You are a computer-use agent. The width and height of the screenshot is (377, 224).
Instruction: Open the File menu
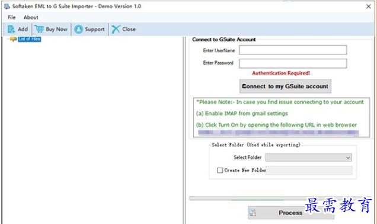(x=11, y=17)
